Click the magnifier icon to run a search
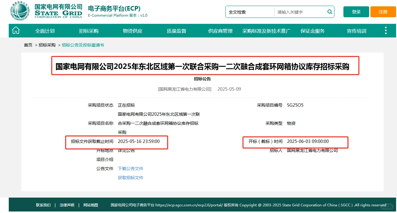Image resolution: width=397 pixels, height=213 pixels. (x=330, y=12)
